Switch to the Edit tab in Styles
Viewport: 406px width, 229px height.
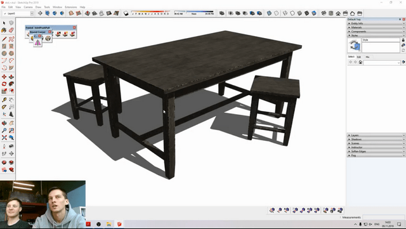coord(359,56)
